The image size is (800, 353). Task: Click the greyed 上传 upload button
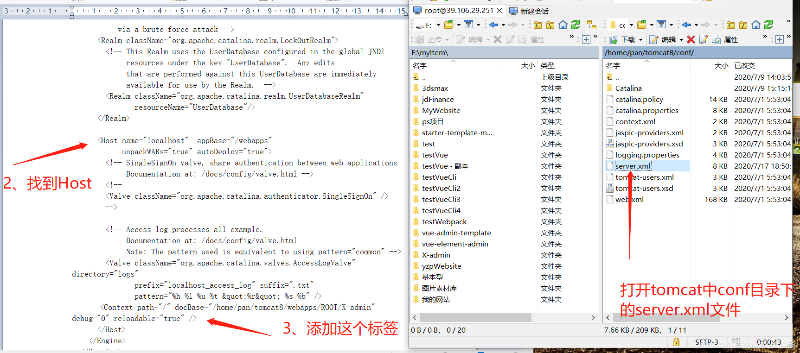point(429,39)
